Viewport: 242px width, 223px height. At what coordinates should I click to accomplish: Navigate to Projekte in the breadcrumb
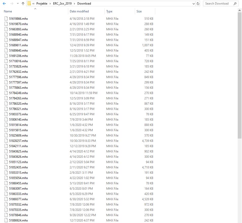42,4
